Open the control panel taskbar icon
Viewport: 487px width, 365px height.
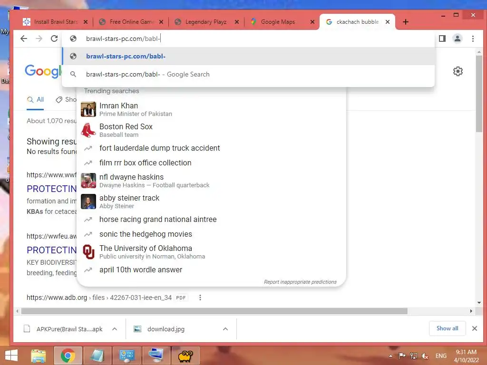[127, 355]
